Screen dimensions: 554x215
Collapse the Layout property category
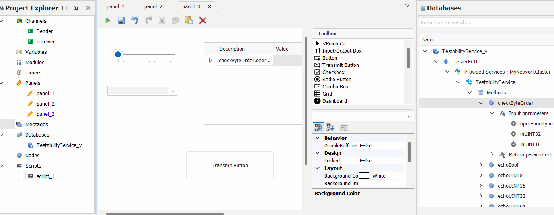pyautogui.click(x=318, y=168)
